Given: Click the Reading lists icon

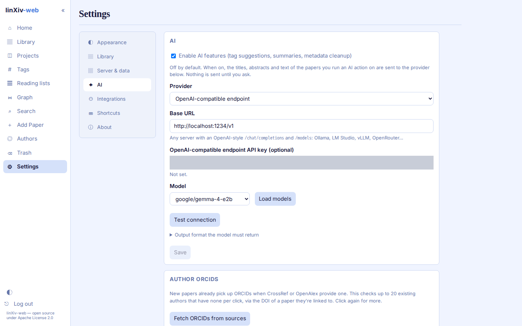Looking at the screenshot, I should pyautogui.click(x=10, y=83).
